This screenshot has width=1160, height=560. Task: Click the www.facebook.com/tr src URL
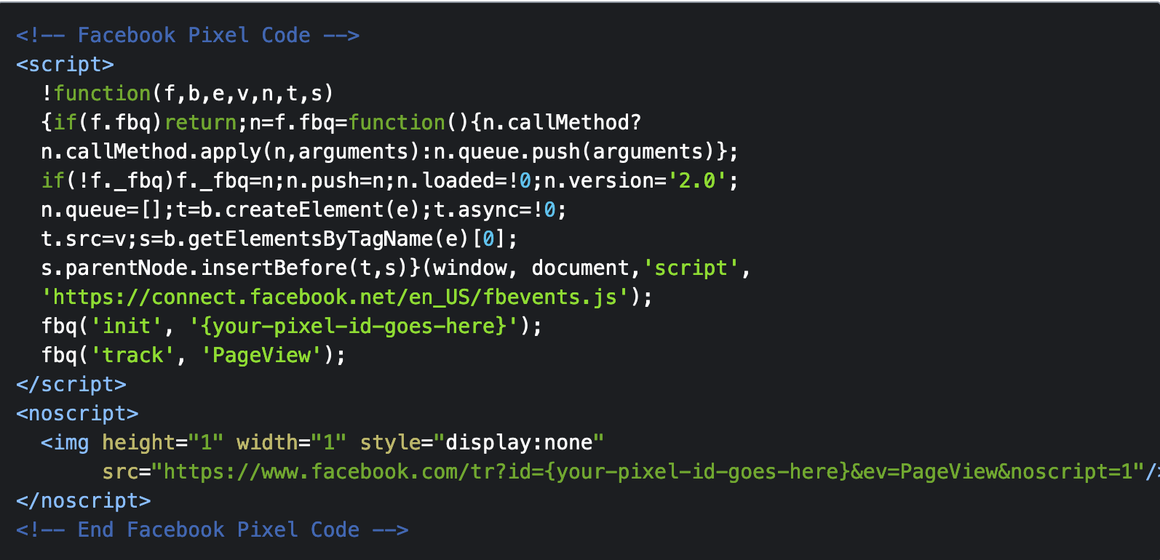click(x=648, y=471)
